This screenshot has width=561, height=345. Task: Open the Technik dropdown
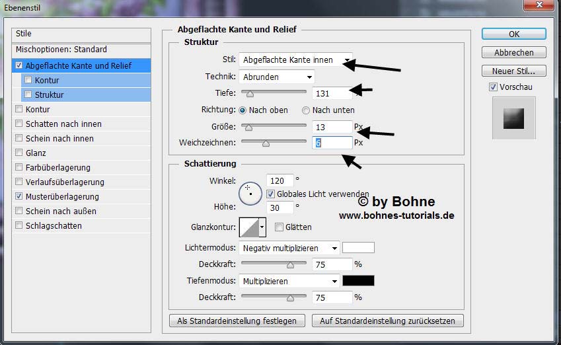click(x=276, y=77)
